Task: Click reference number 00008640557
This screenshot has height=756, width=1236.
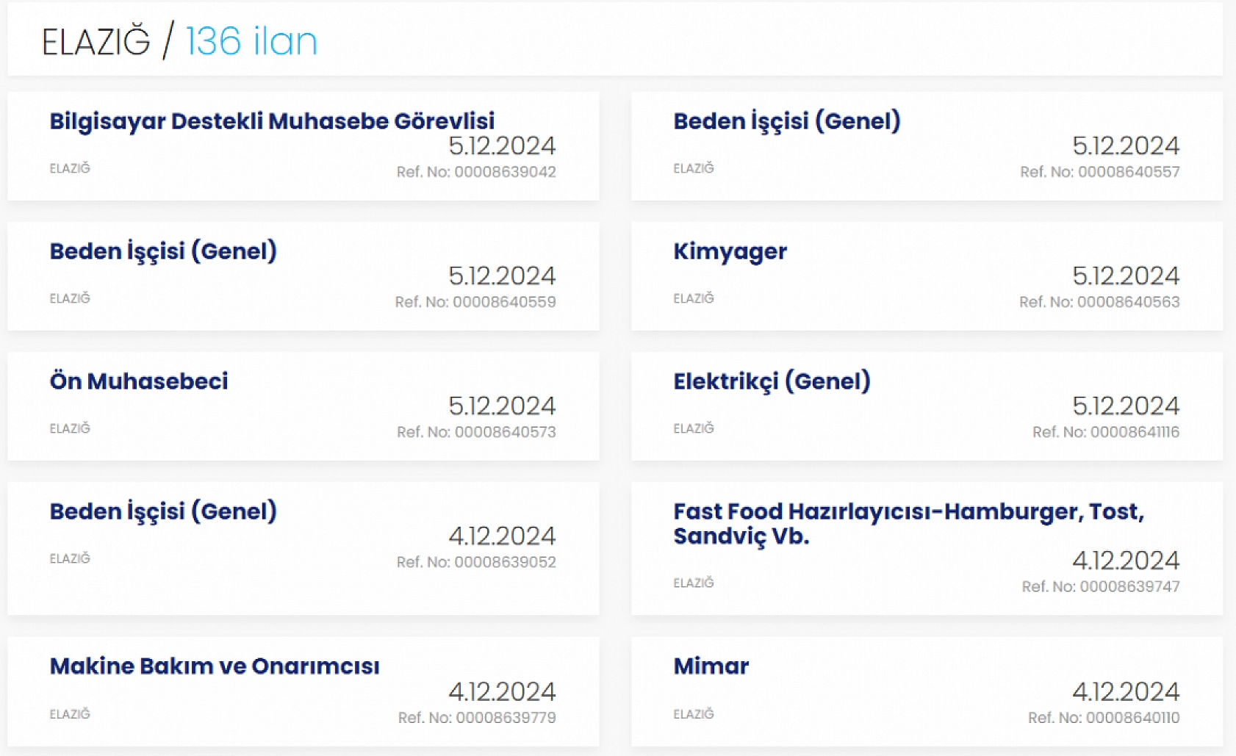Action: (x=1099, y=172)
